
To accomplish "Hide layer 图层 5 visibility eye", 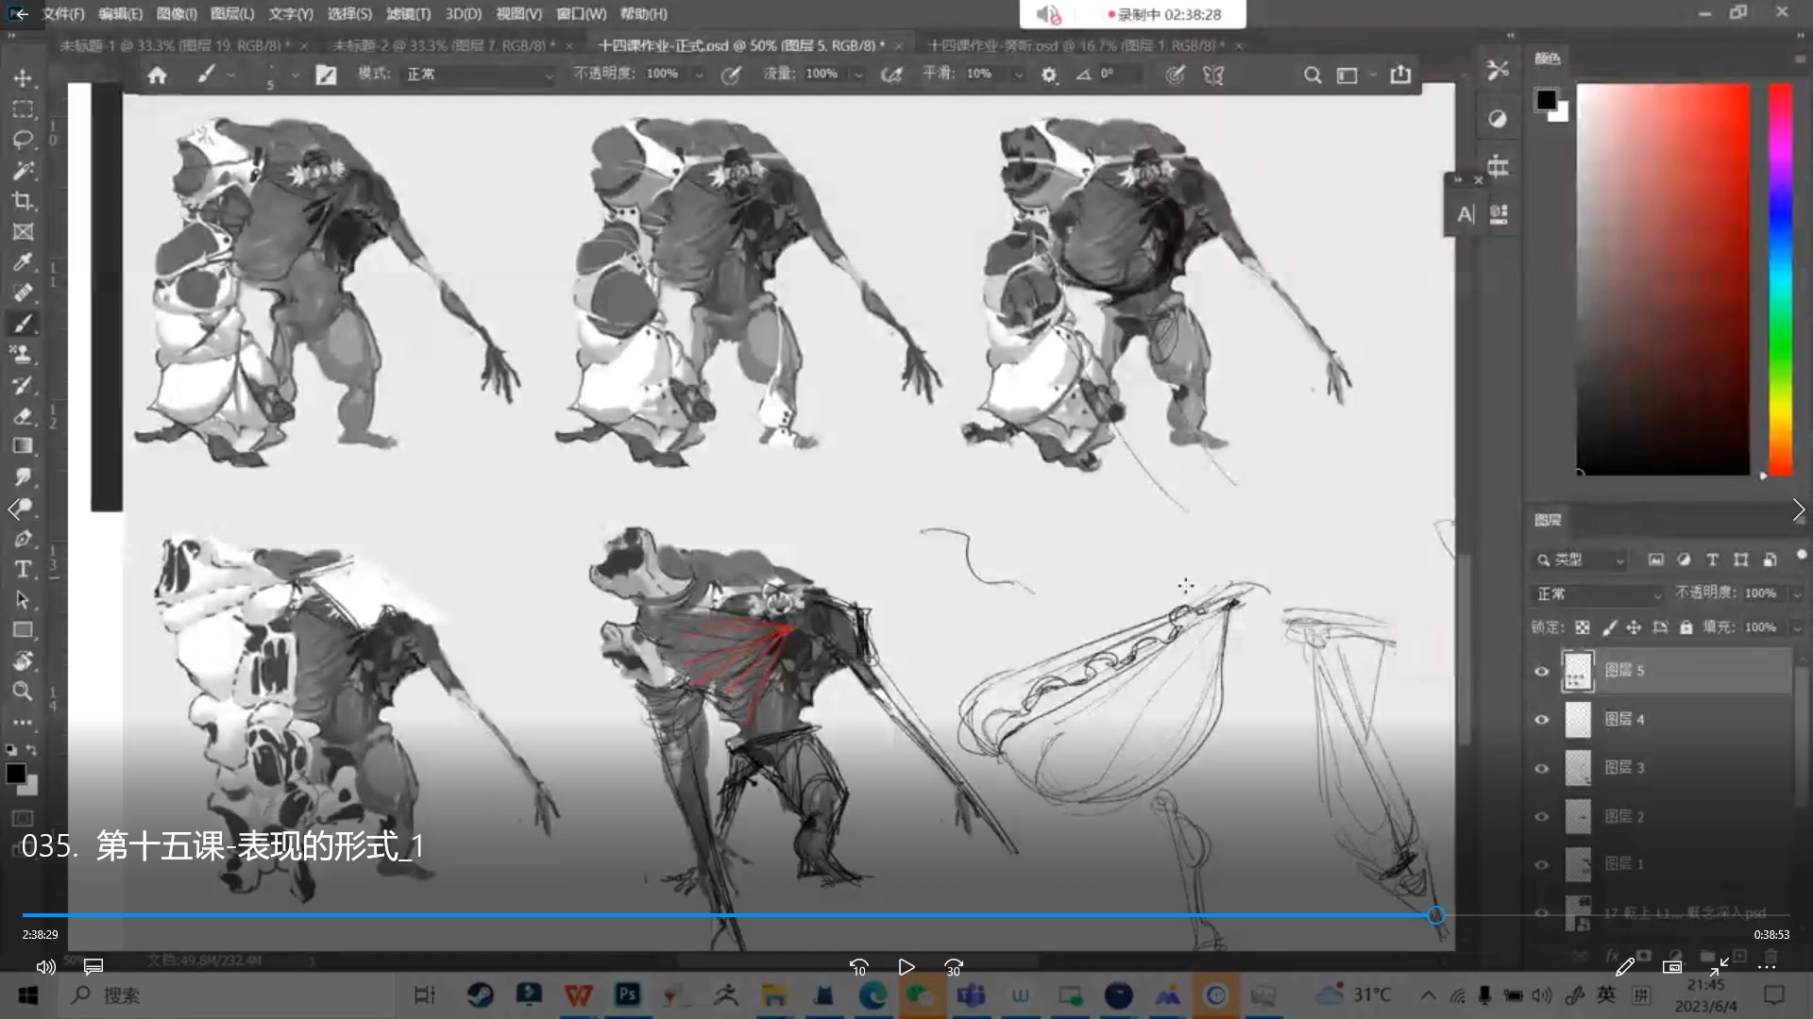I will click(x=1542, y=671).
